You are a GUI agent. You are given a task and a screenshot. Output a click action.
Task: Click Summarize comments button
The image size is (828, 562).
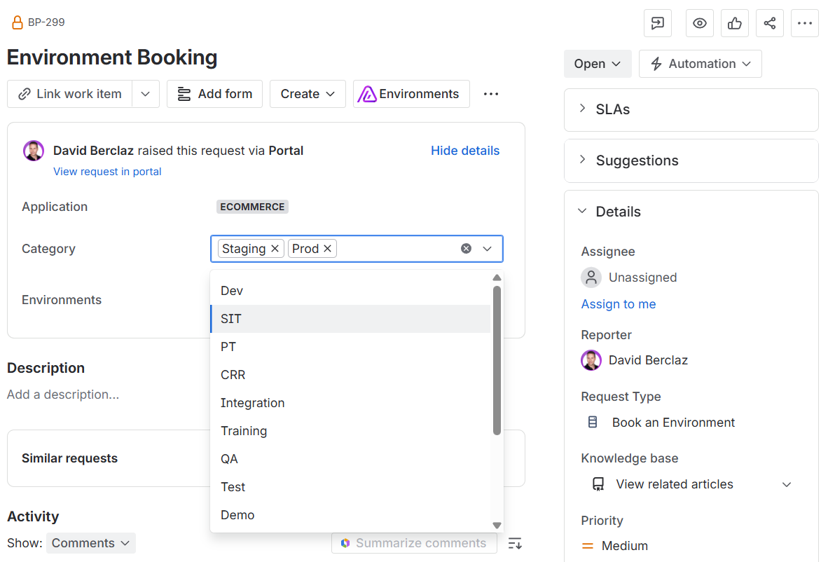pyautogui.click(x=414, y=543)
